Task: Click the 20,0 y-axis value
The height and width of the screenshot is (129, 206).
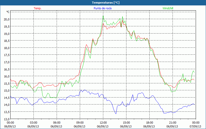Action: pos(7,19)
